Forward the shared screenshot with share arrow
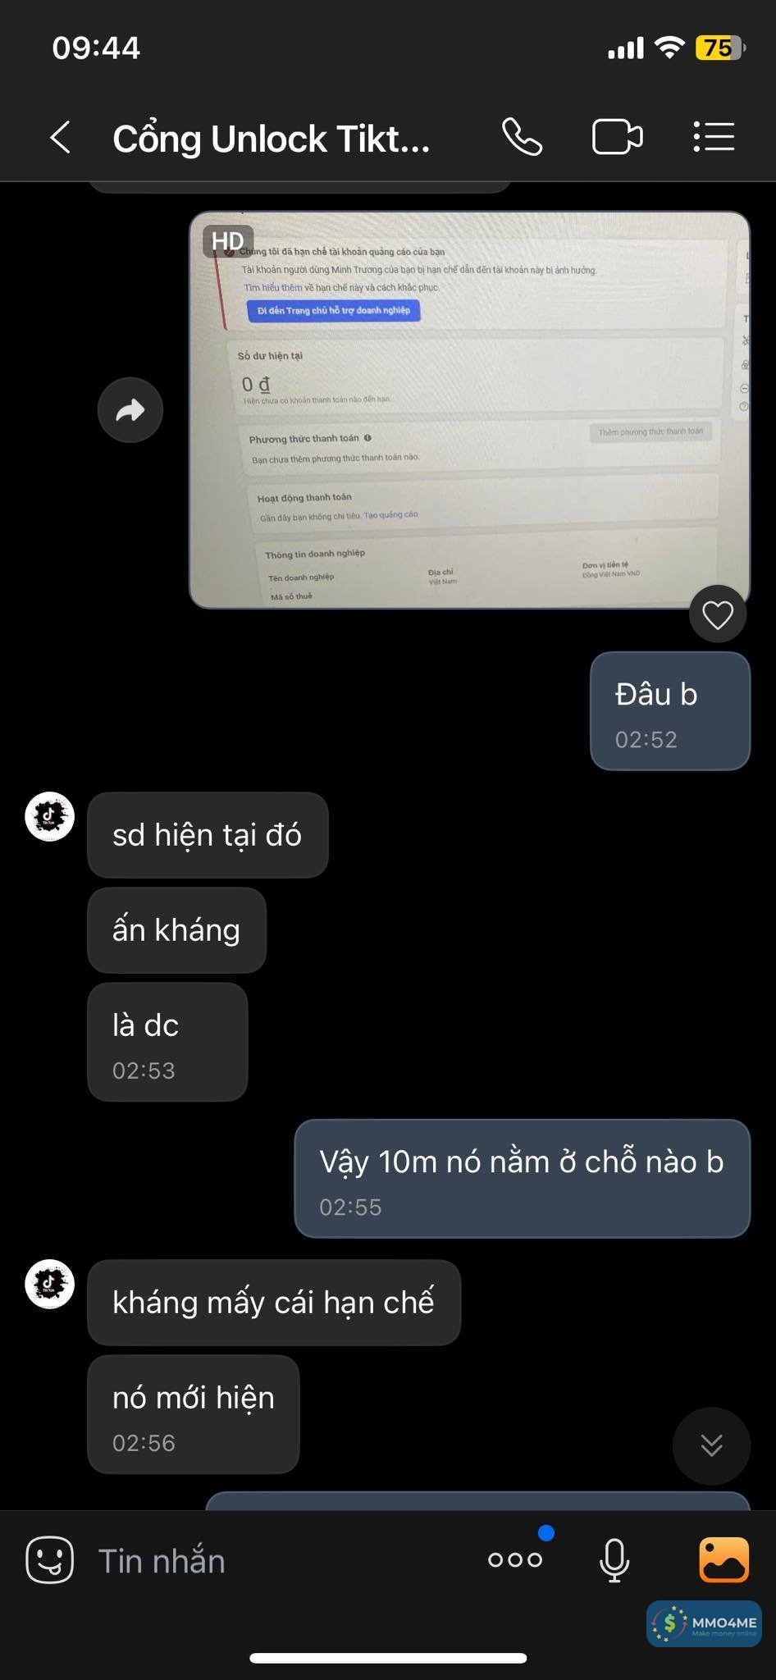This screenshot has width=776, height=1680. [130, 410]
